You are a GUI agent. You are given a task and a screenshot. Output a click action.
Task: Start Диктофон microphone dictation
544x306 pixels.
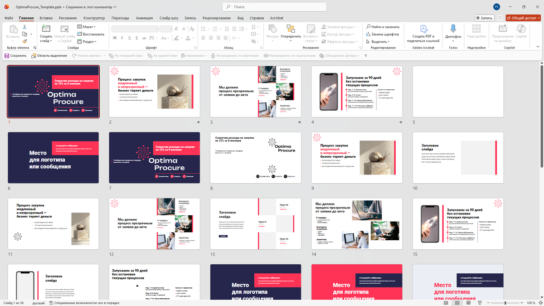point(453,28)
